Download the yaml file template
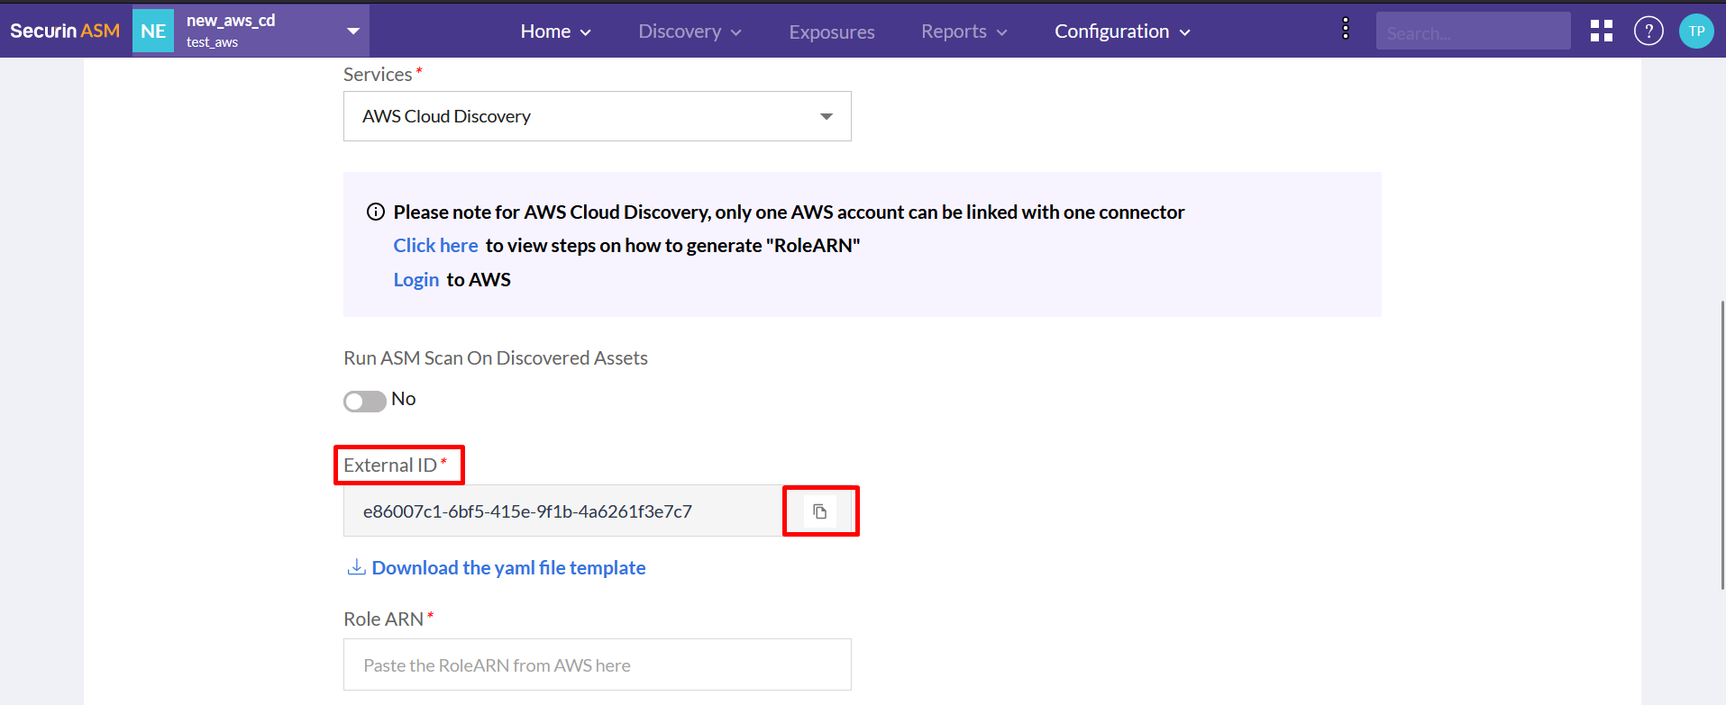This screenshot has height=705, width=1726. click(x=508, y=568)
